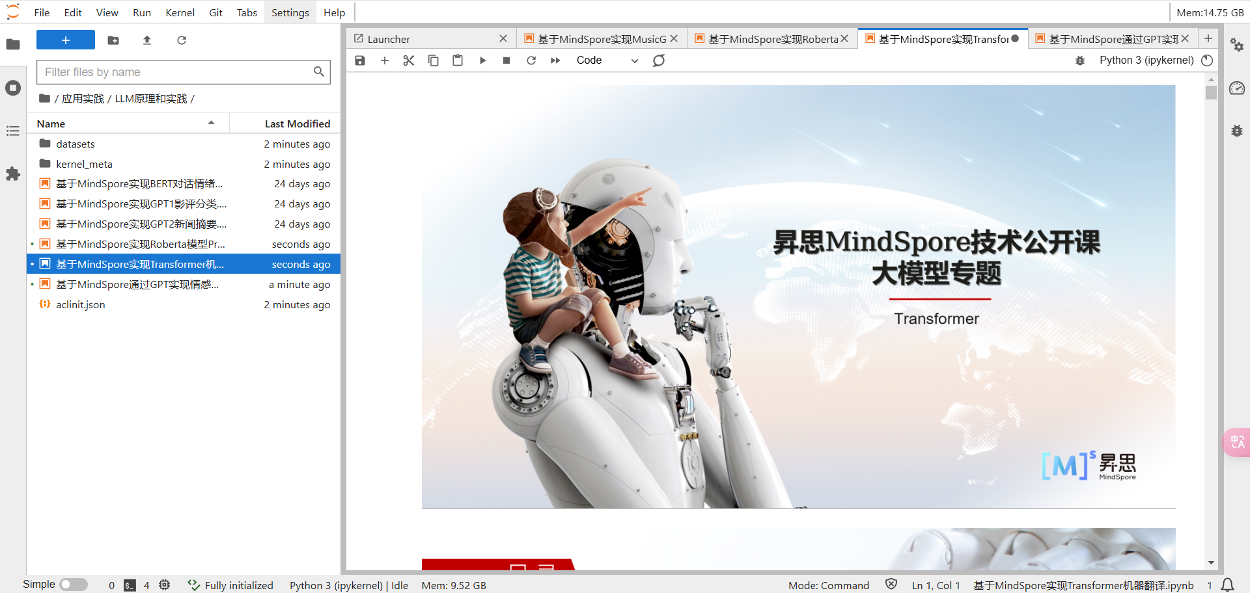The width and height of the screenshot is (1250, 593).
Task: Copy the selected cell icon
Action: 434,60
